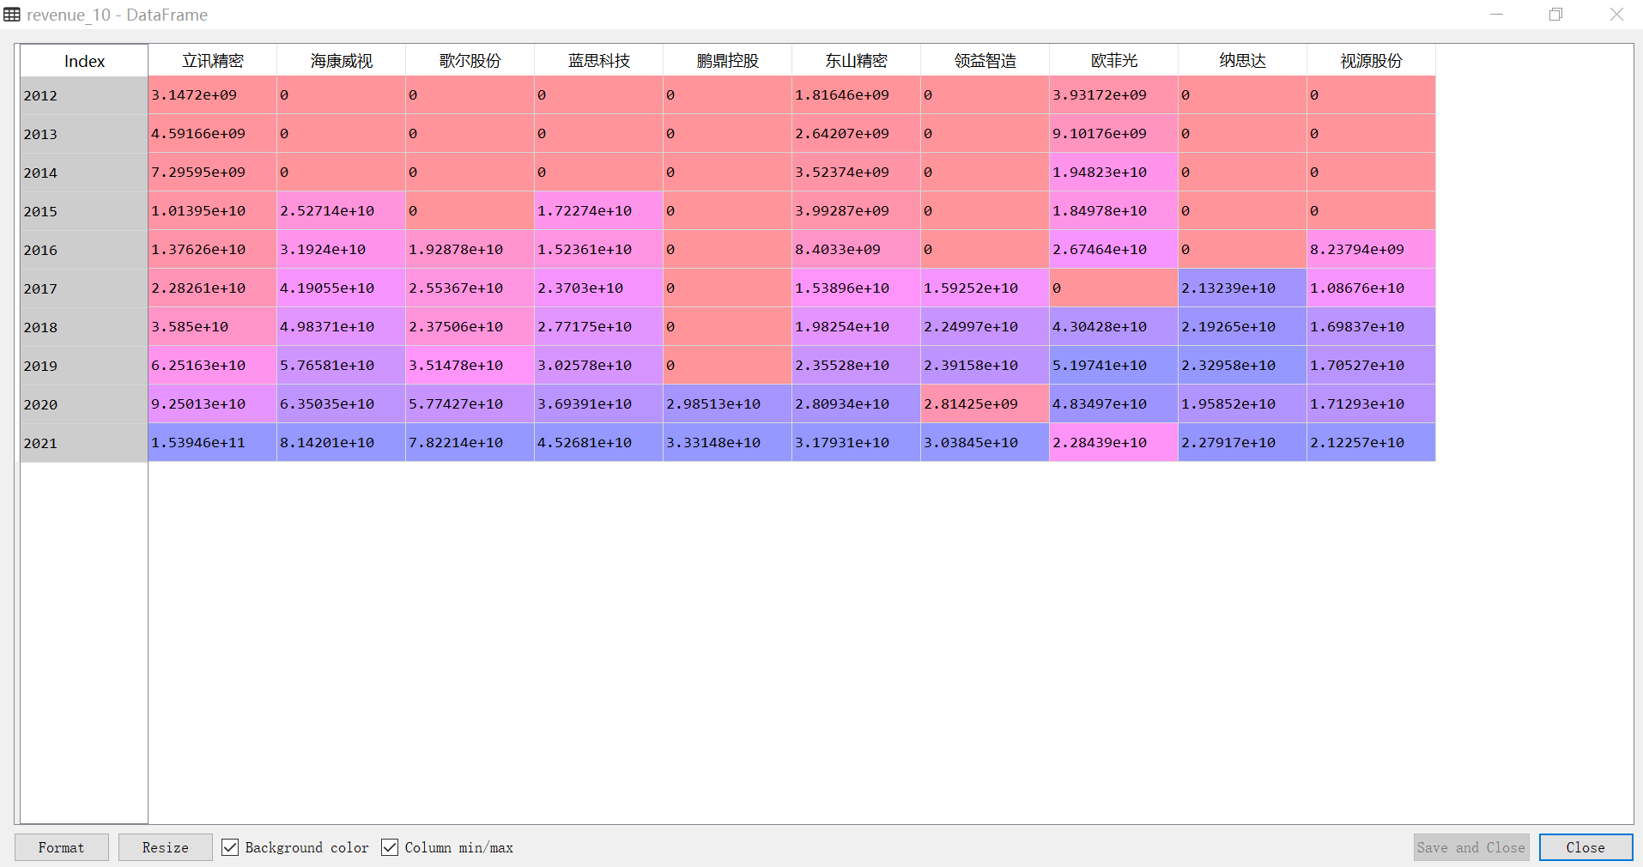Select cell 9.10176e+09
The width and height of the screenshot is (1643, 867).
[1114, 134]
